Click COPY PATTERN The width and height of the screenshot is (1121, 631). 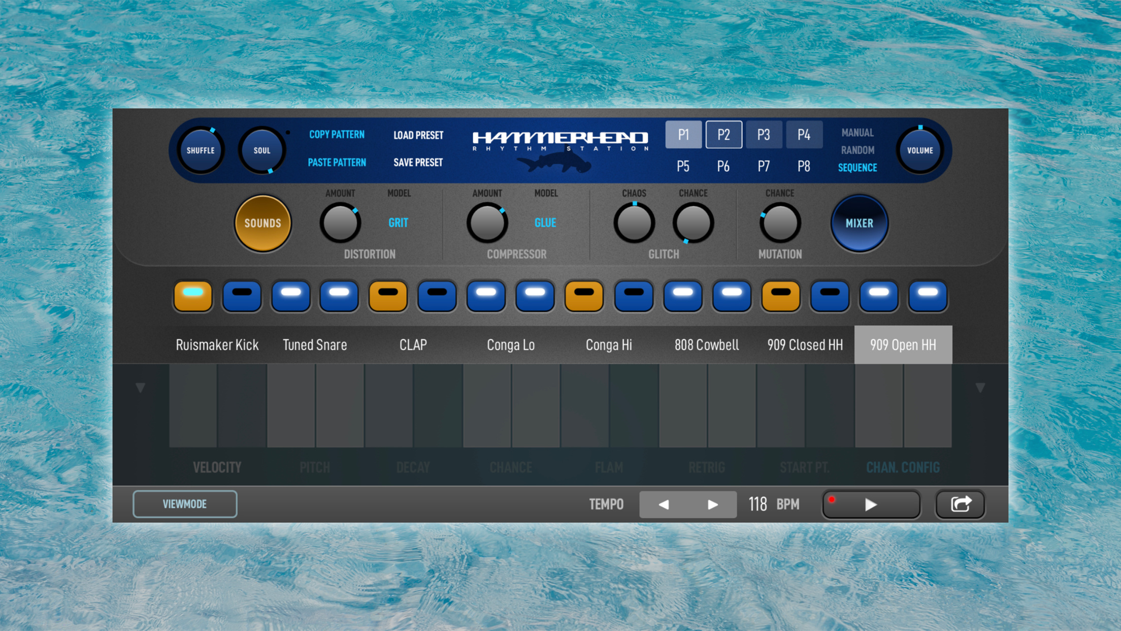click(337, 135)
